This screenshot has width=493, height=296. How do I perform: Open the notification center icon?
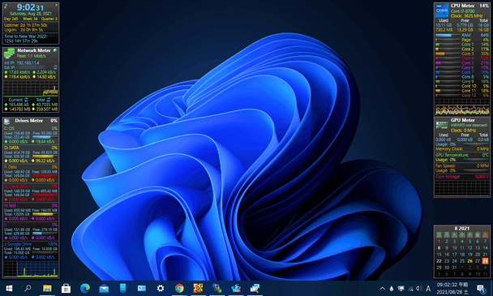481,288
